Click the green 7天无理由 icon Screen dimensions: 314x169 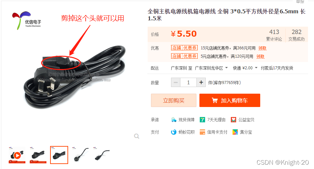tap(202, 120)
